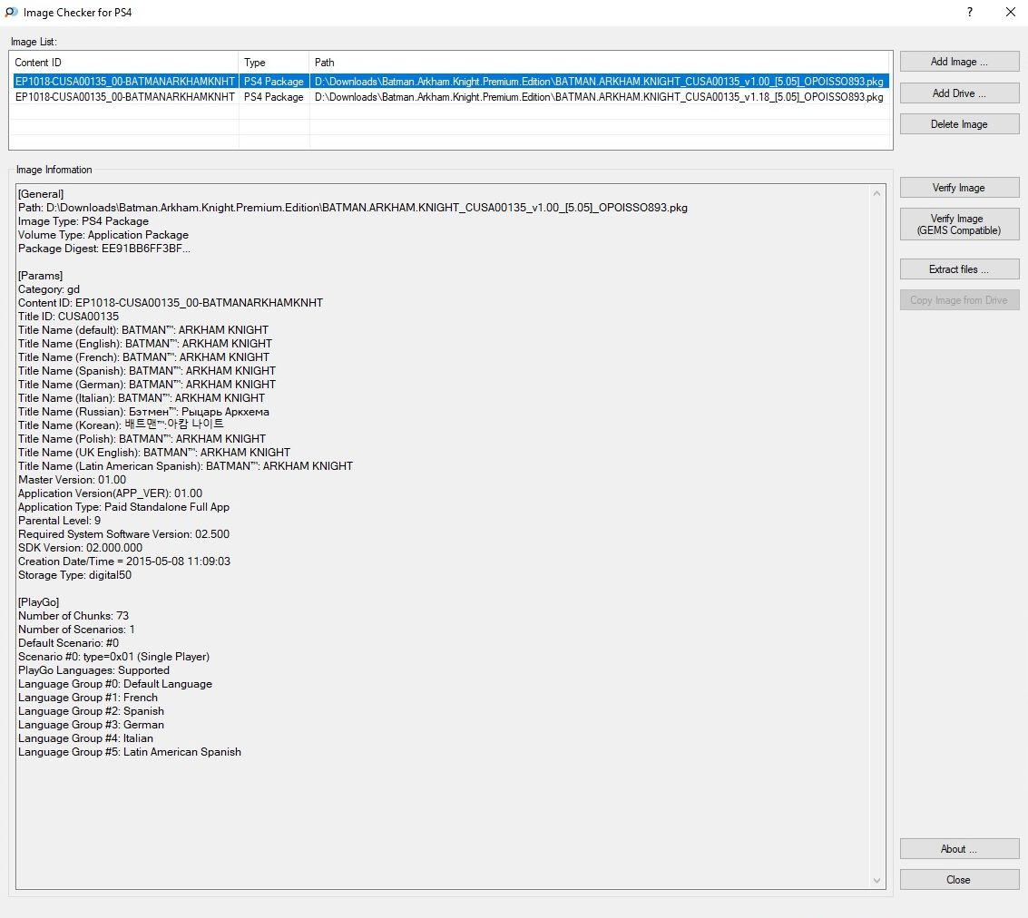This screenshot has height=918, width=1028.
Task: Click the Volume Type: Application Package line
Action: (x=103, y=235)
